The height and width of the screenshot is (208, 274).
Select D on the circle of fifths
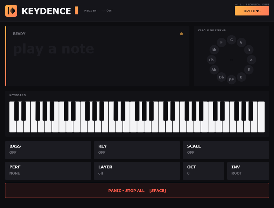click(x=249, y=50)
